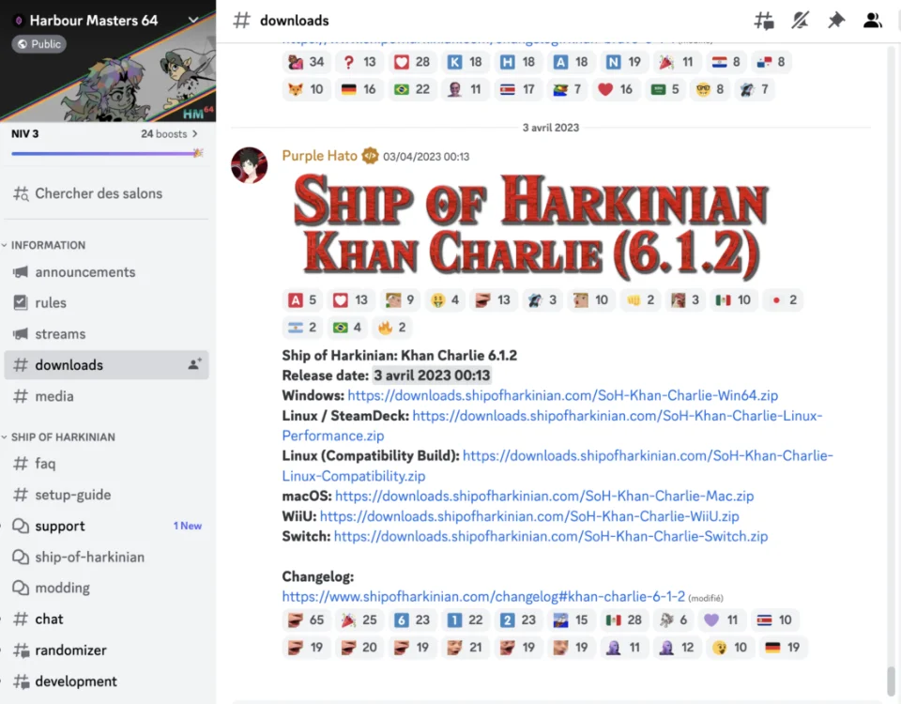The height and width of the screenshot is (704, 901).
Task: Toggle the fist reaction with count 2
Action: [641, 300]
